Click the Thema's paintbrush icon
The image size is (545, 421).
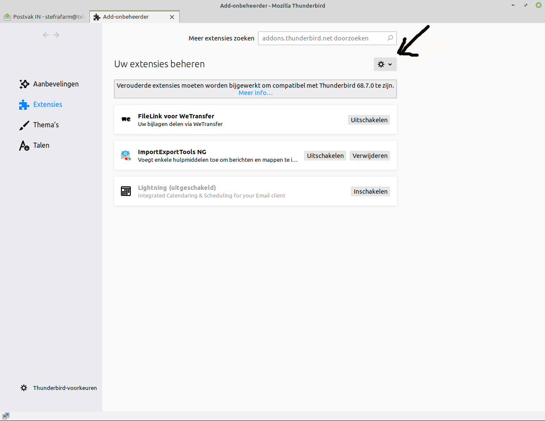[24, 125]
